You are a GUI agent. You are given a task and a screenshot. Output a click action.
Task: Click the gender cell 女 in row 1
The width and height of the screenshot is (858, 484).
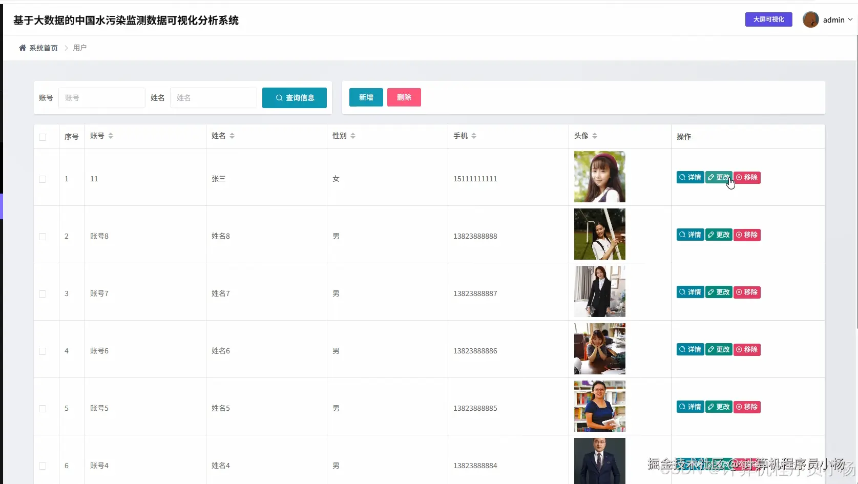336,179
